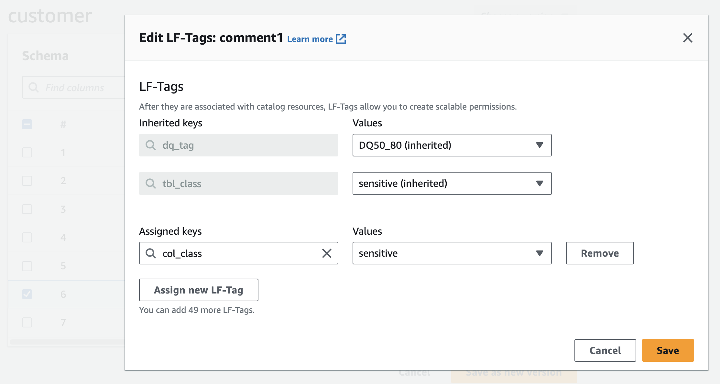Image resolution: width=720 pixels, height=384 pixels.
Task: Click the search icon in dq_tag field
Action: point(151,145)
